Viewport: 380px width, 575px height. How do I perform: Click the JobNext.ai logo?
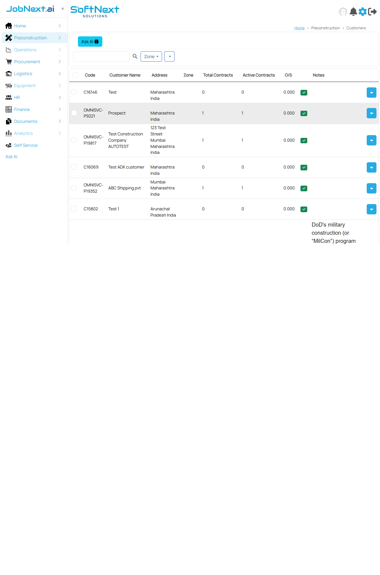[x=30, y=9]
